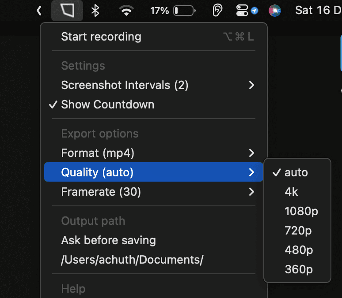Expand Screenshot Intervals submenu
The height and width of the screenshot is (298, 342).
[154, 85]
